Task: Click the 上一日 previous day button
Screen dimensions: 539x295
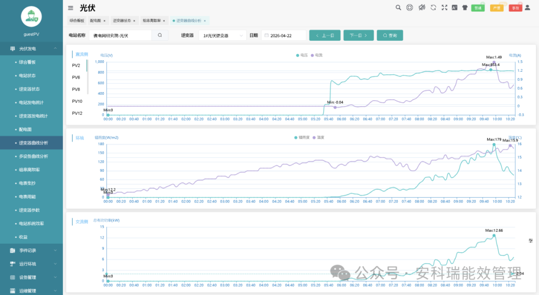Action: (325, 35)
